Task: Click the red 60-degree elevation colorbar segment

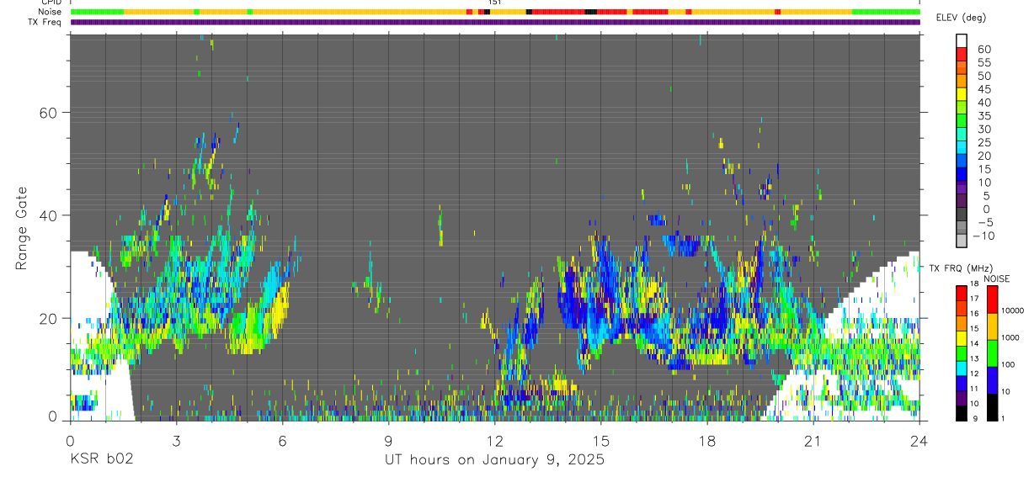Action: [962, 55]
